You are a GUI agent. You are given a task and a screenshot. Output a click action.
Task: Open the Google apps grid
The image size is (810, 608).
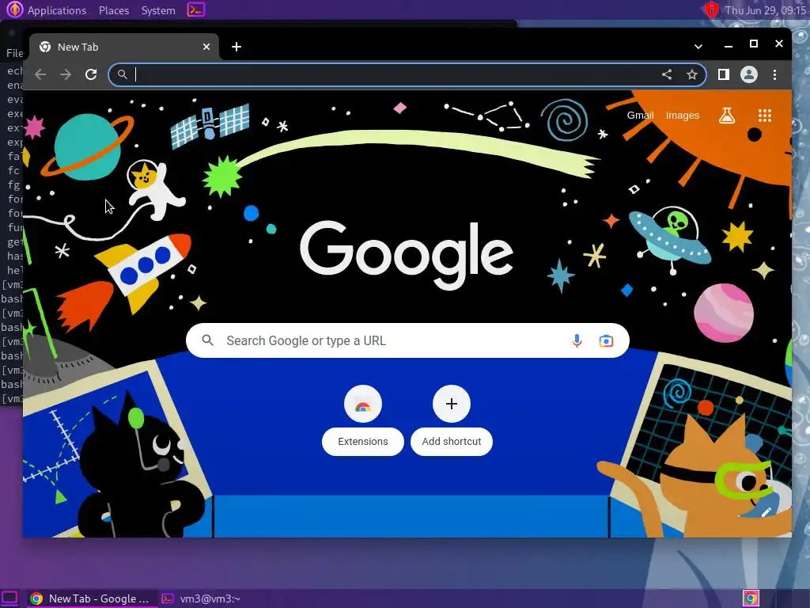point(765,116)
